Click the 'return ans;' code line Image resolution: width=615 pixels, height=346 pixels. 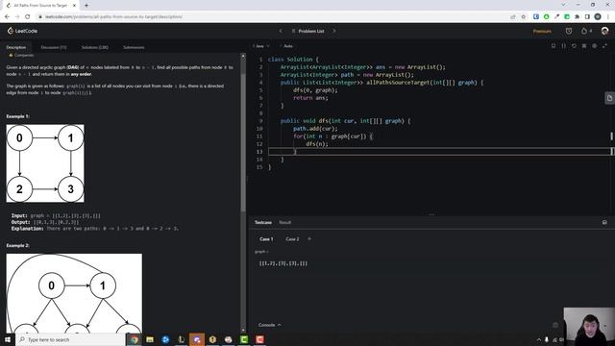click(x=310, y=98)
